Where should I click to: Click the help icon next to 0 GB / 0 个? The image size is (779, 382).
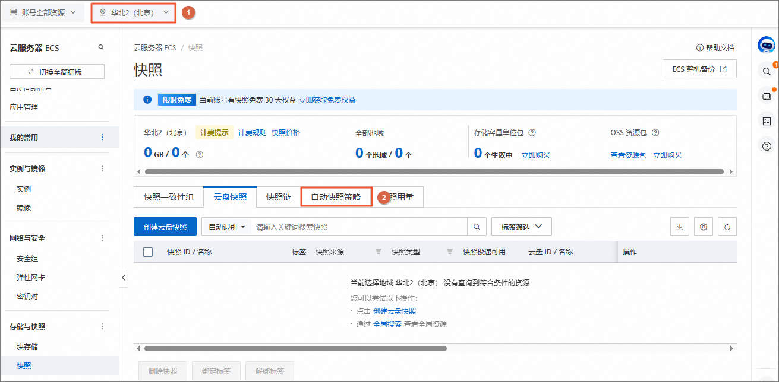[x=200, y=154]
